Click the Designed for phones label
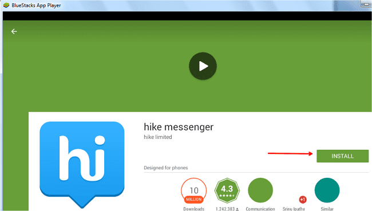372x211 pixels. click(166, 168)
